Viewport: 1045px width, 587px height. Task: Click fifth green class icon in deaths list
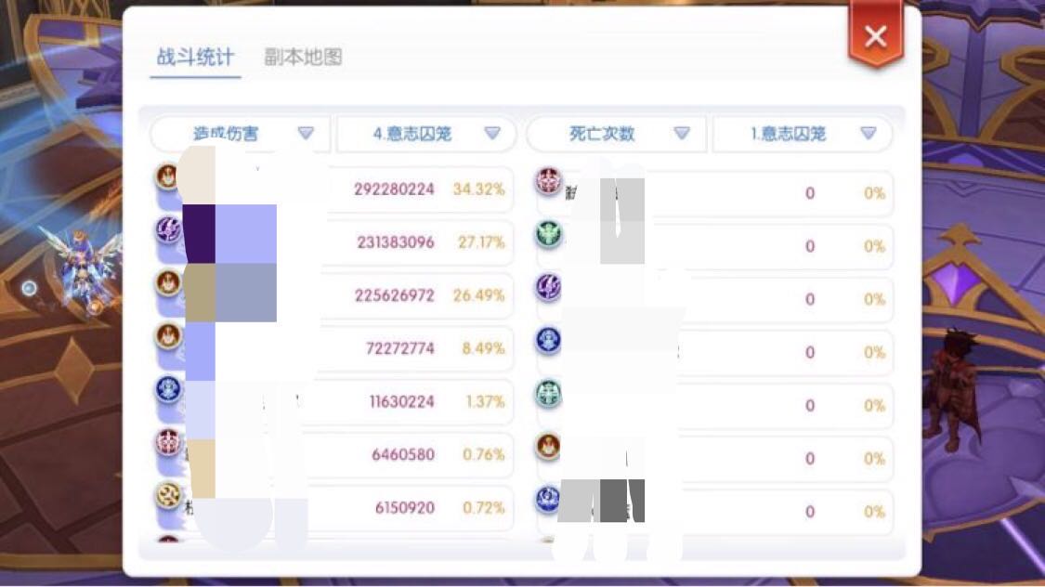548,394
